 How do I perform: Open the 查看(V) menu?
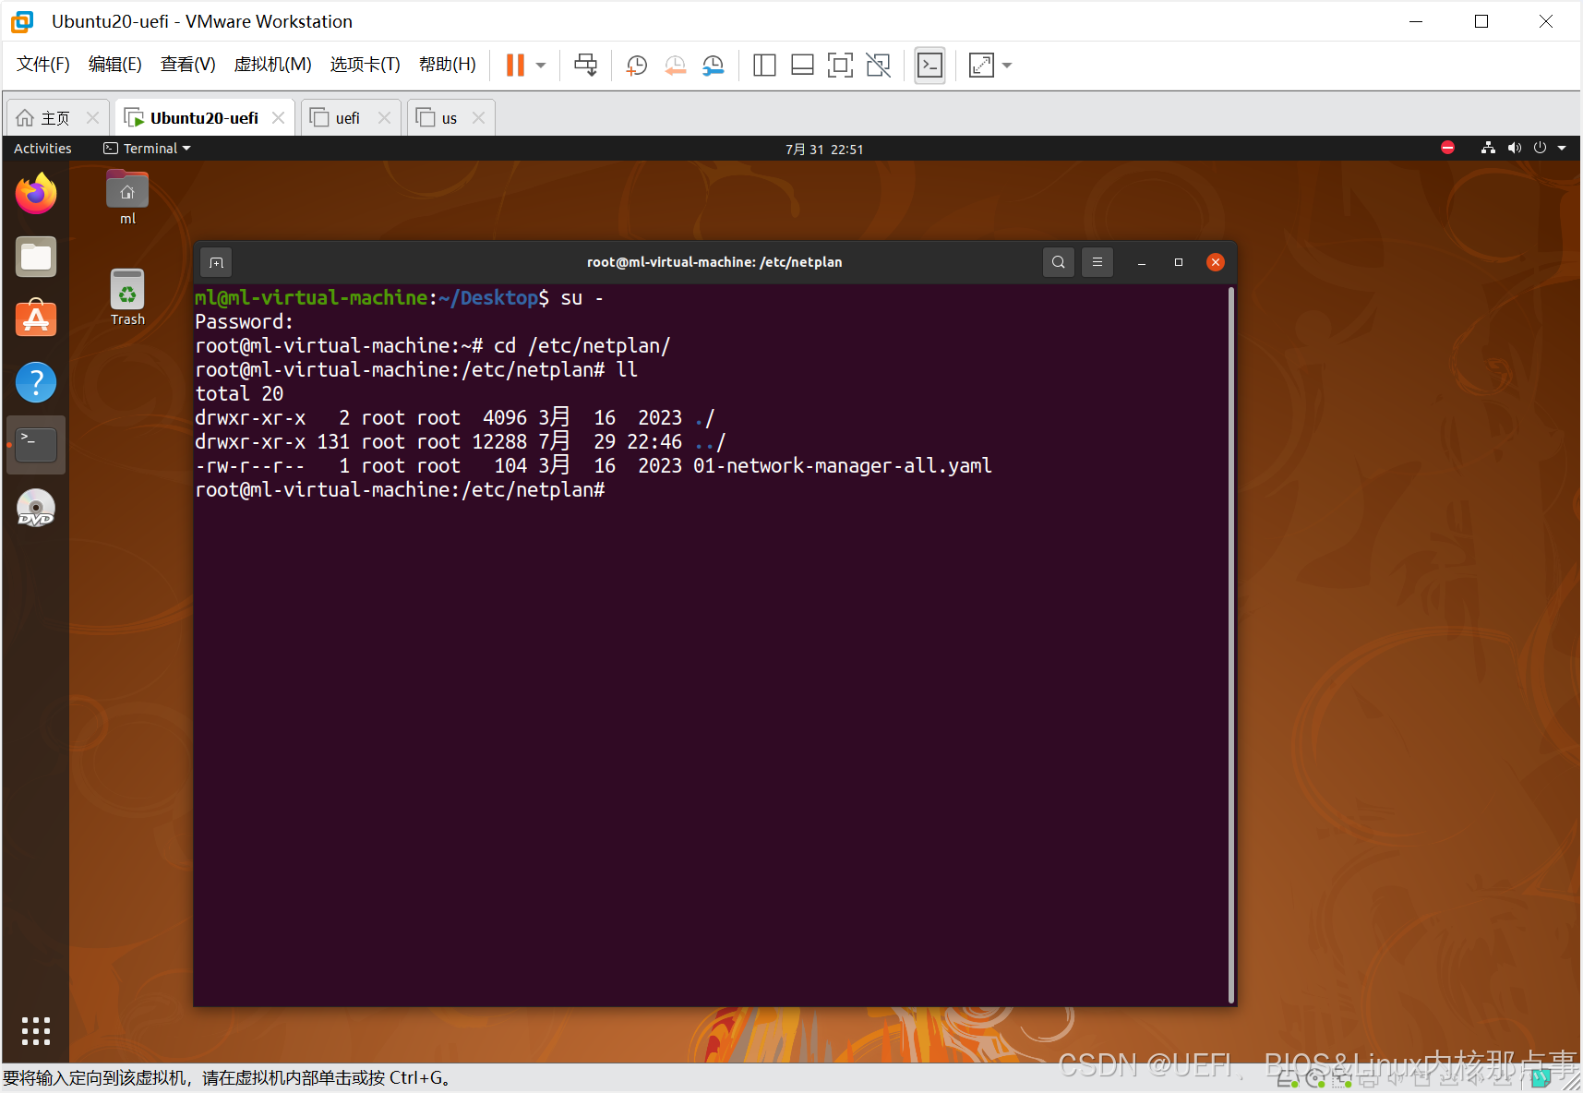[x=188, y=64]
